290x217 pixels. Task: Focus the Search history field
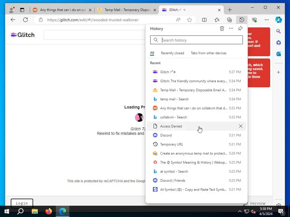click(x=197, y=40)
